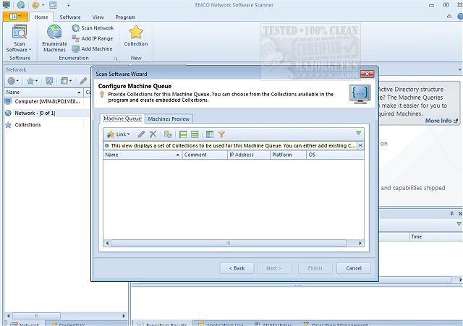Click the Platform column header
This screenshot has width=463, height=326.
[x=288, y=155]
